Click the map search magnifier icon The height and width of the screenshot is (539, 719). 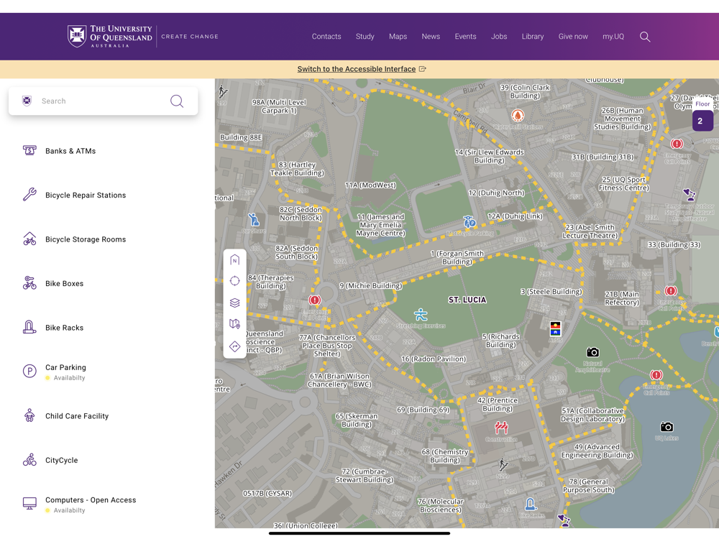pyautogui.click(x=177, y=101)
